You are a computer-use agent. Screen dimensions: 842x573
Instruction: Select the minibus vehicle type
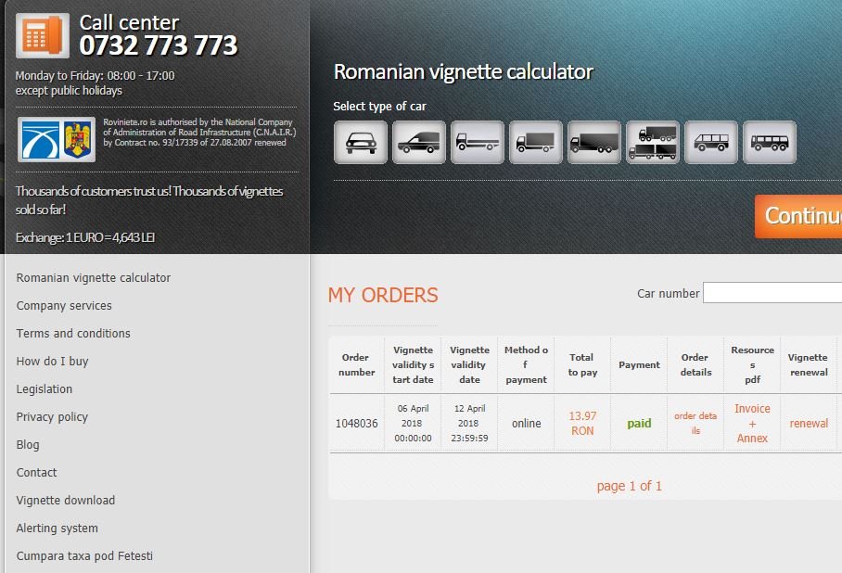pyautogui.click(x=710, y=143)
